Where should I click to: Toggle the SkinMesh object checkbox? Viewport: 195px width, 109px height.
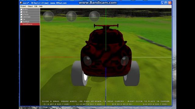click(21, 22)
